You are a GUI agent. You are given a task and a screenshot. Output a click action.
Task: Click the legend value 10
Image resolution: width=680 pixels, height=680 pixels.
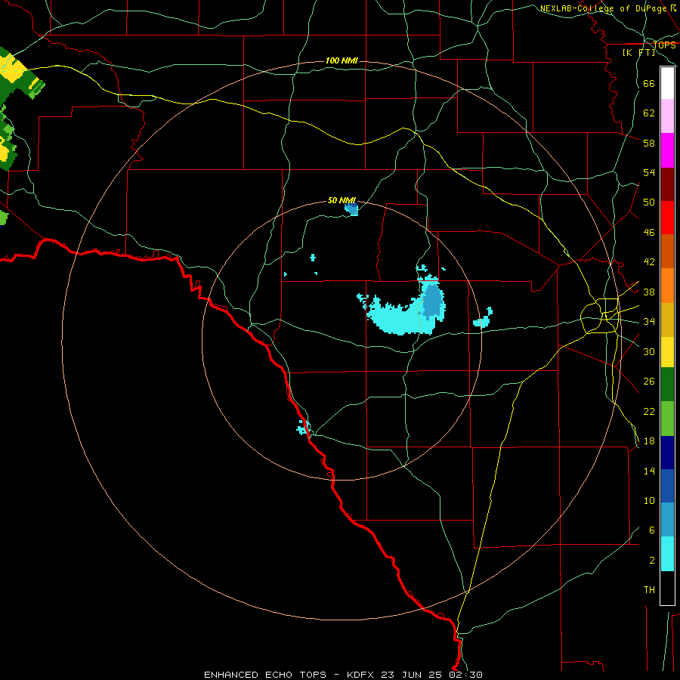coord(649,501)
